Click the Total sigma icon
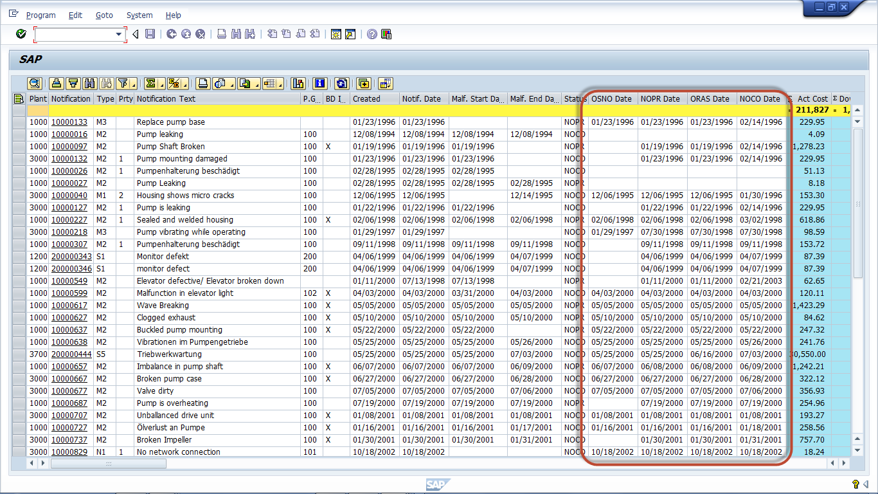This screenshot has height=494, width=878. tap(150, 84)
